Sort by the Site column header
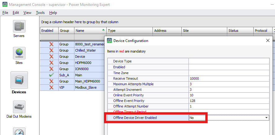275x135 pixels. [x=204, y=31]
